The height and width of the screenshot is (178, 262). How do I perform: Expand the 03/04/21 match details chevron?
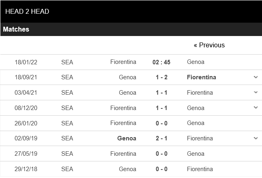256,93
